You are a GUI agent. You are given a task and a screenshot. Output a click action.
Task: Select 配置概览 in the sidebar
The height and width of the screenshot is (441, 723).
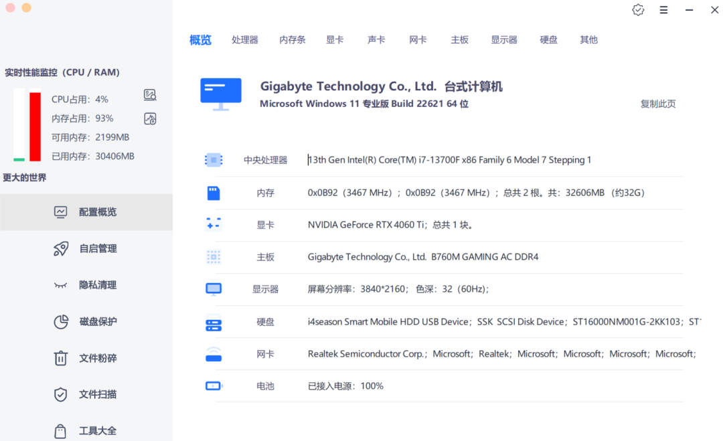coord(86,212)
